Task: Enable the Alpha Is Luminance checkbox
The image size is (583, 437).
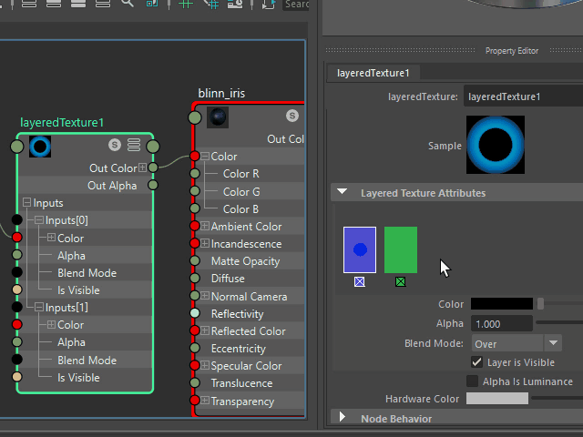Action: pos(472,381)
